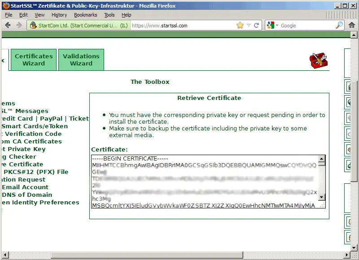Open the Google search engine dropdown
The image size is (359, 260).
276,25
